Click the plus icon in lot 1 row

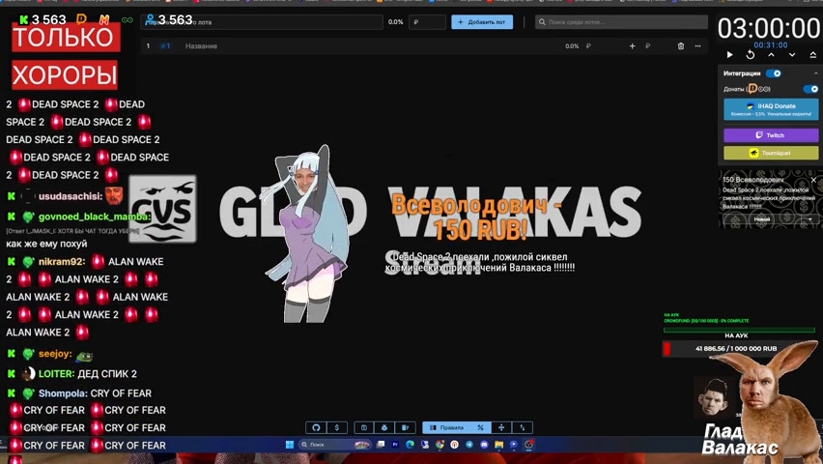(632, 46)
